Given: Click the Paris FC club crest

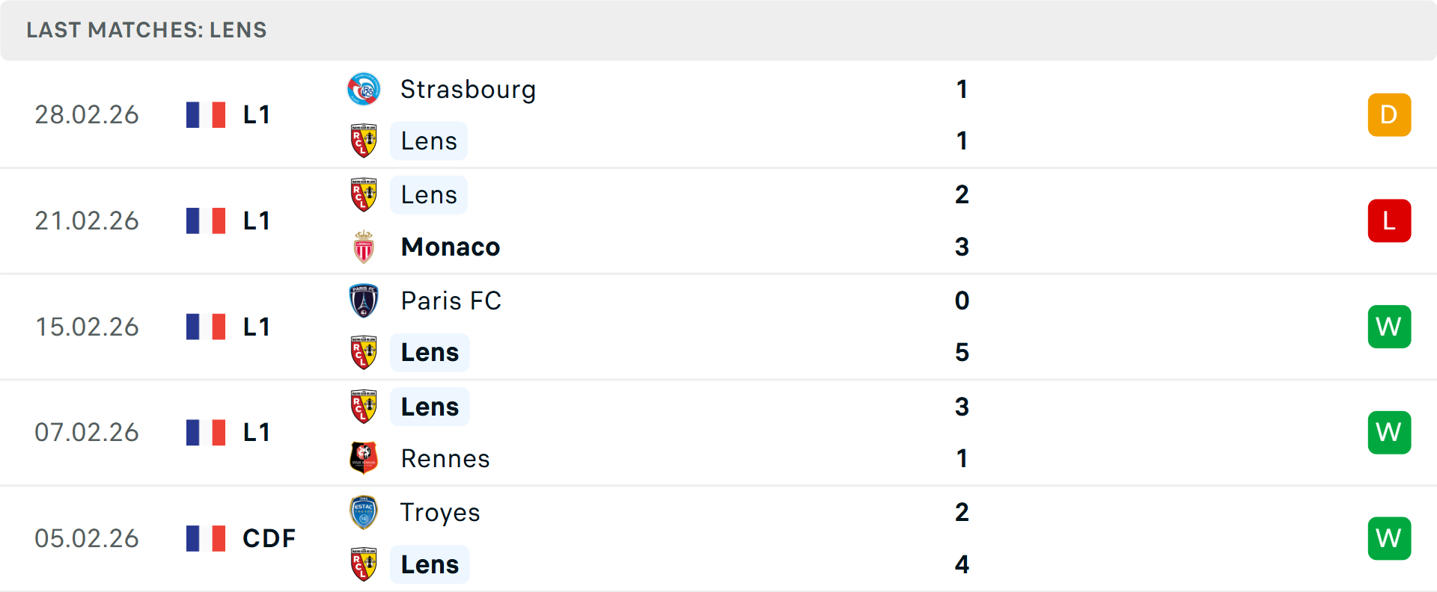Looking at the screenshot, I should point(364,300).
